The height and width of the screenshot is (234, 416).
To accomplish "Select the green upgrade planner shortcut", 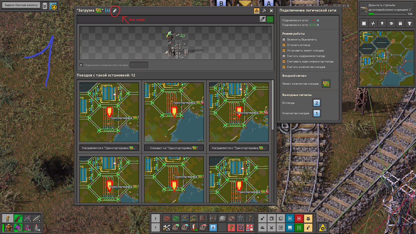I will (x=299, y=227).
